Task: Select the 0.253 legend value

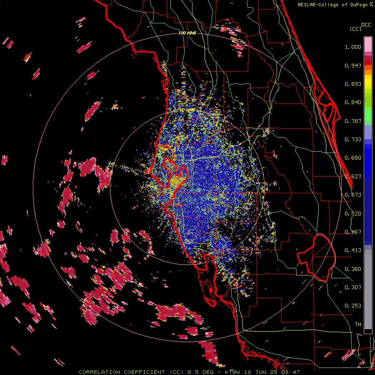Action: pyautogui.click(x=353, y=306)
